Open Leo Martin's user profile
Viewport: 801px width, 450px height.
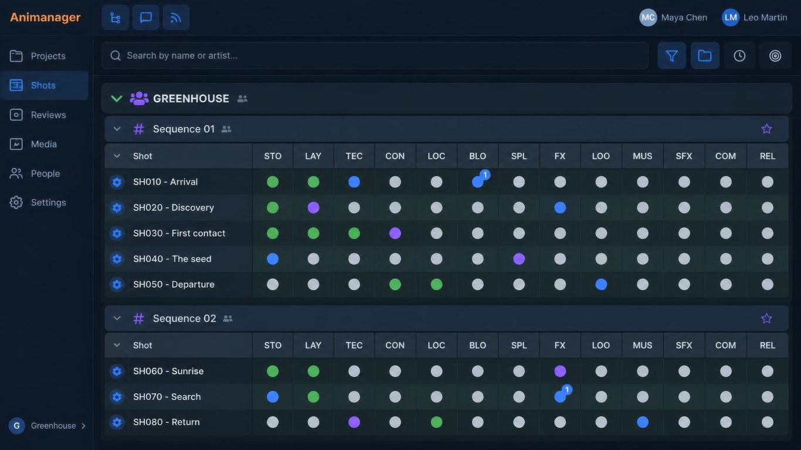(x=755, y=18)
